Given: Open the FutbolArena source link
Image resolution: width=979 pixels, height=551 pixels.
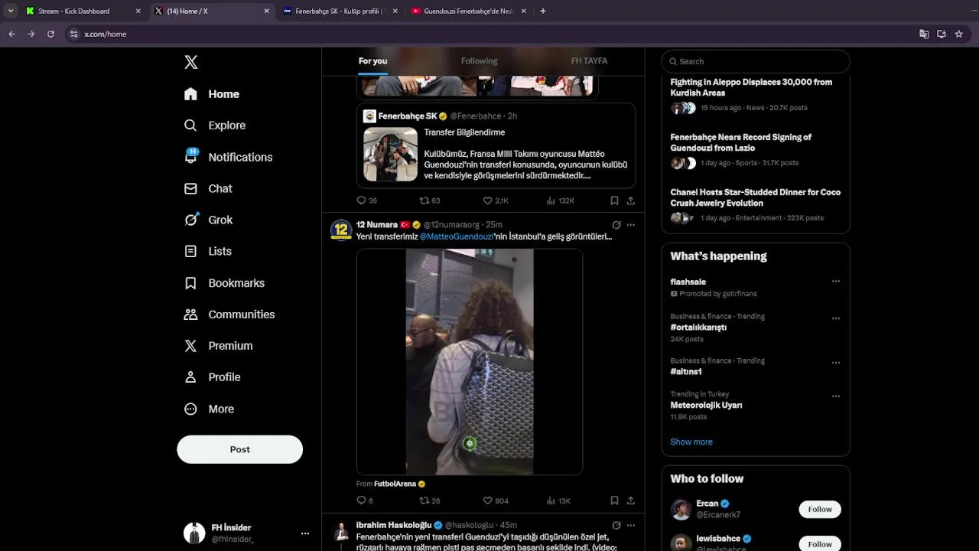Looking at the screenshot, I should point(395,484).
